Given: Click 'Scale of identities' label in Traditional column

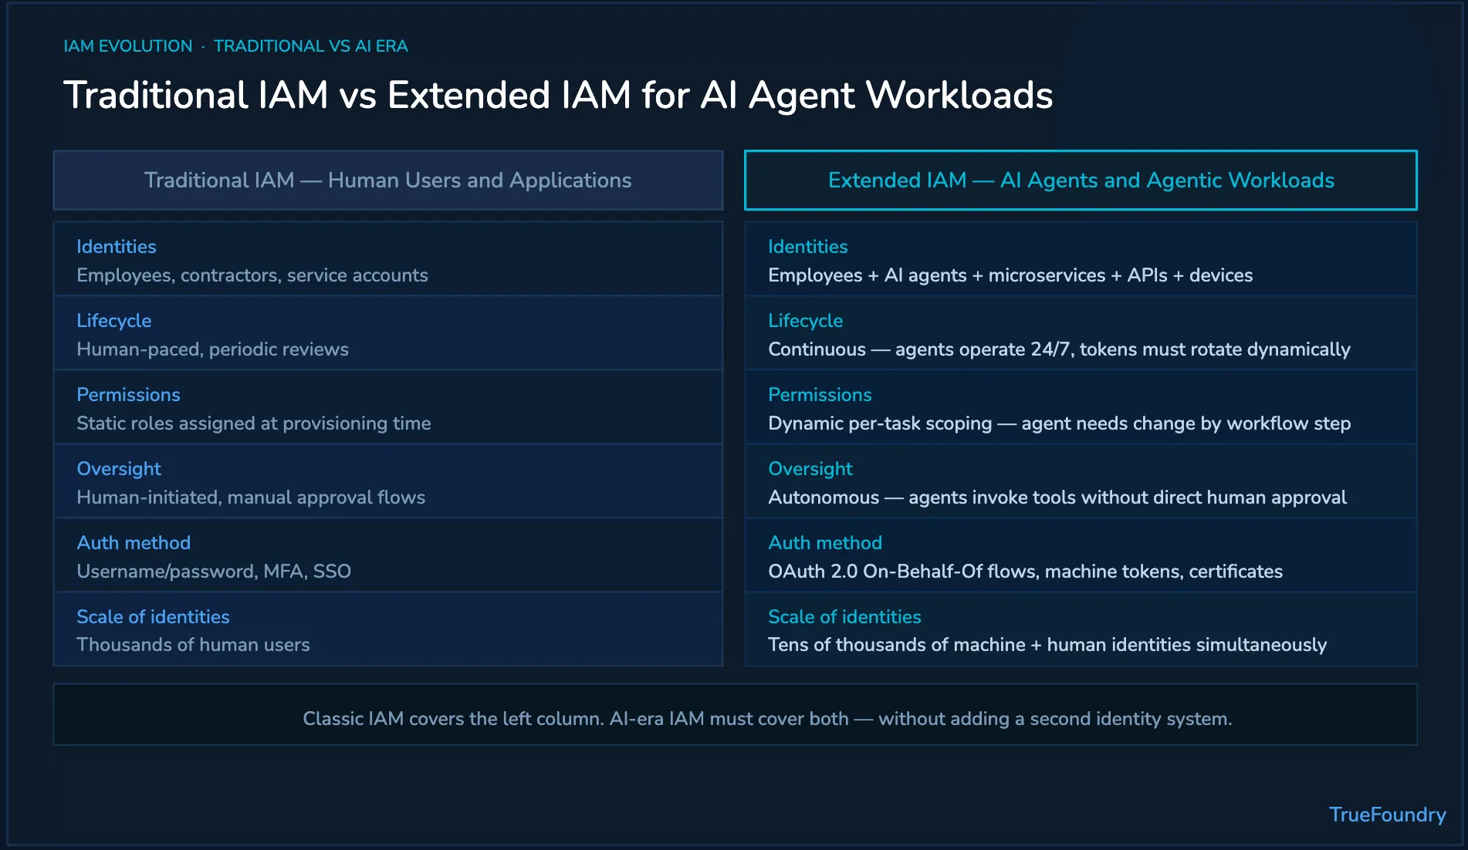Looking at the screenshot, I should click(153, 617).
